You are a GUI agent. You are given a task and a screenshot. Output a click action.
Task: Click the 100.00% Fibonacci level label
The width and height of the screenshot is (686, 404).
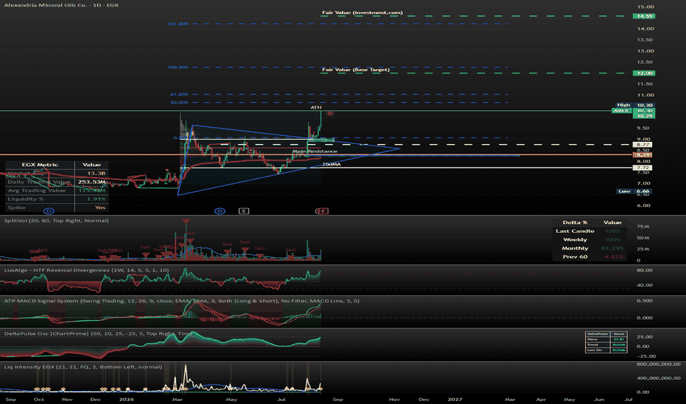point(178,68)
